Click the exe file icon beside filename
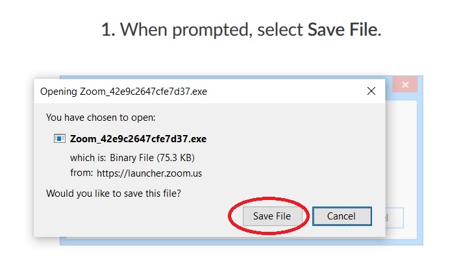Viewport: 459px width, 276px height. tap(60, 138)
